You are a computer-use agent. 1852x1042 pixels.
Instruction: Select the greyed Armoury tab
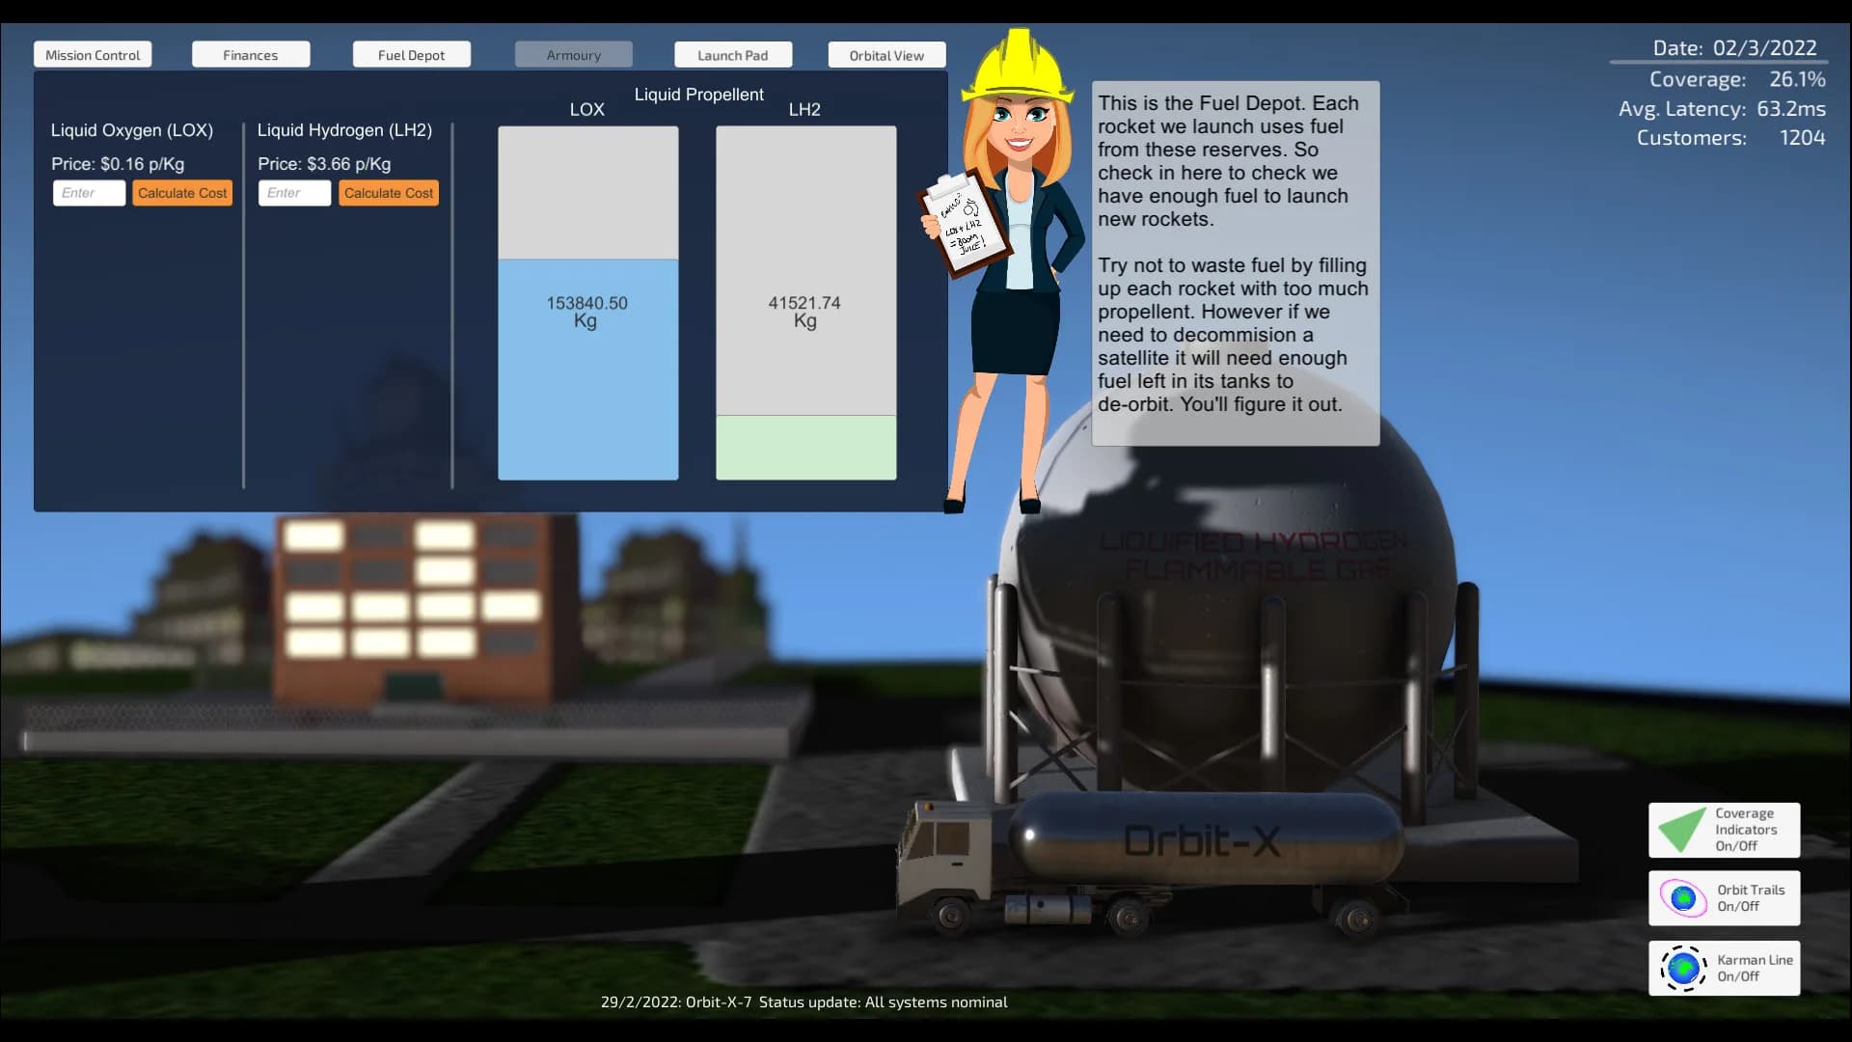click(574, 55)
